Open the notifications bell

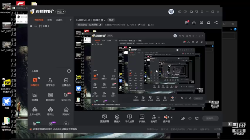click(208, 22)
